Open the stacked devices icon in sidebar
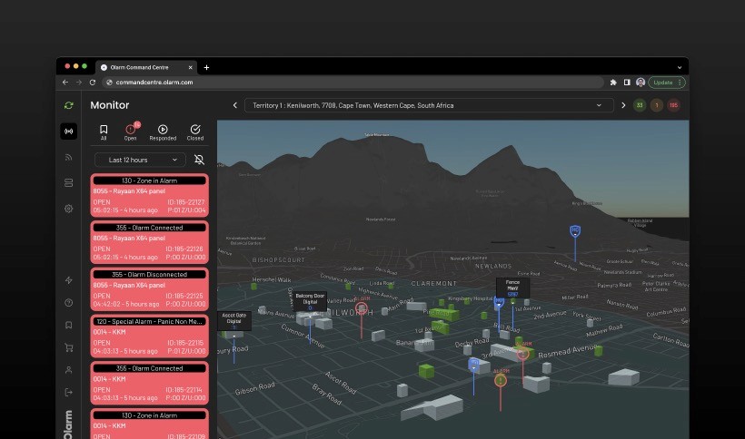 (x=69, y=182)
